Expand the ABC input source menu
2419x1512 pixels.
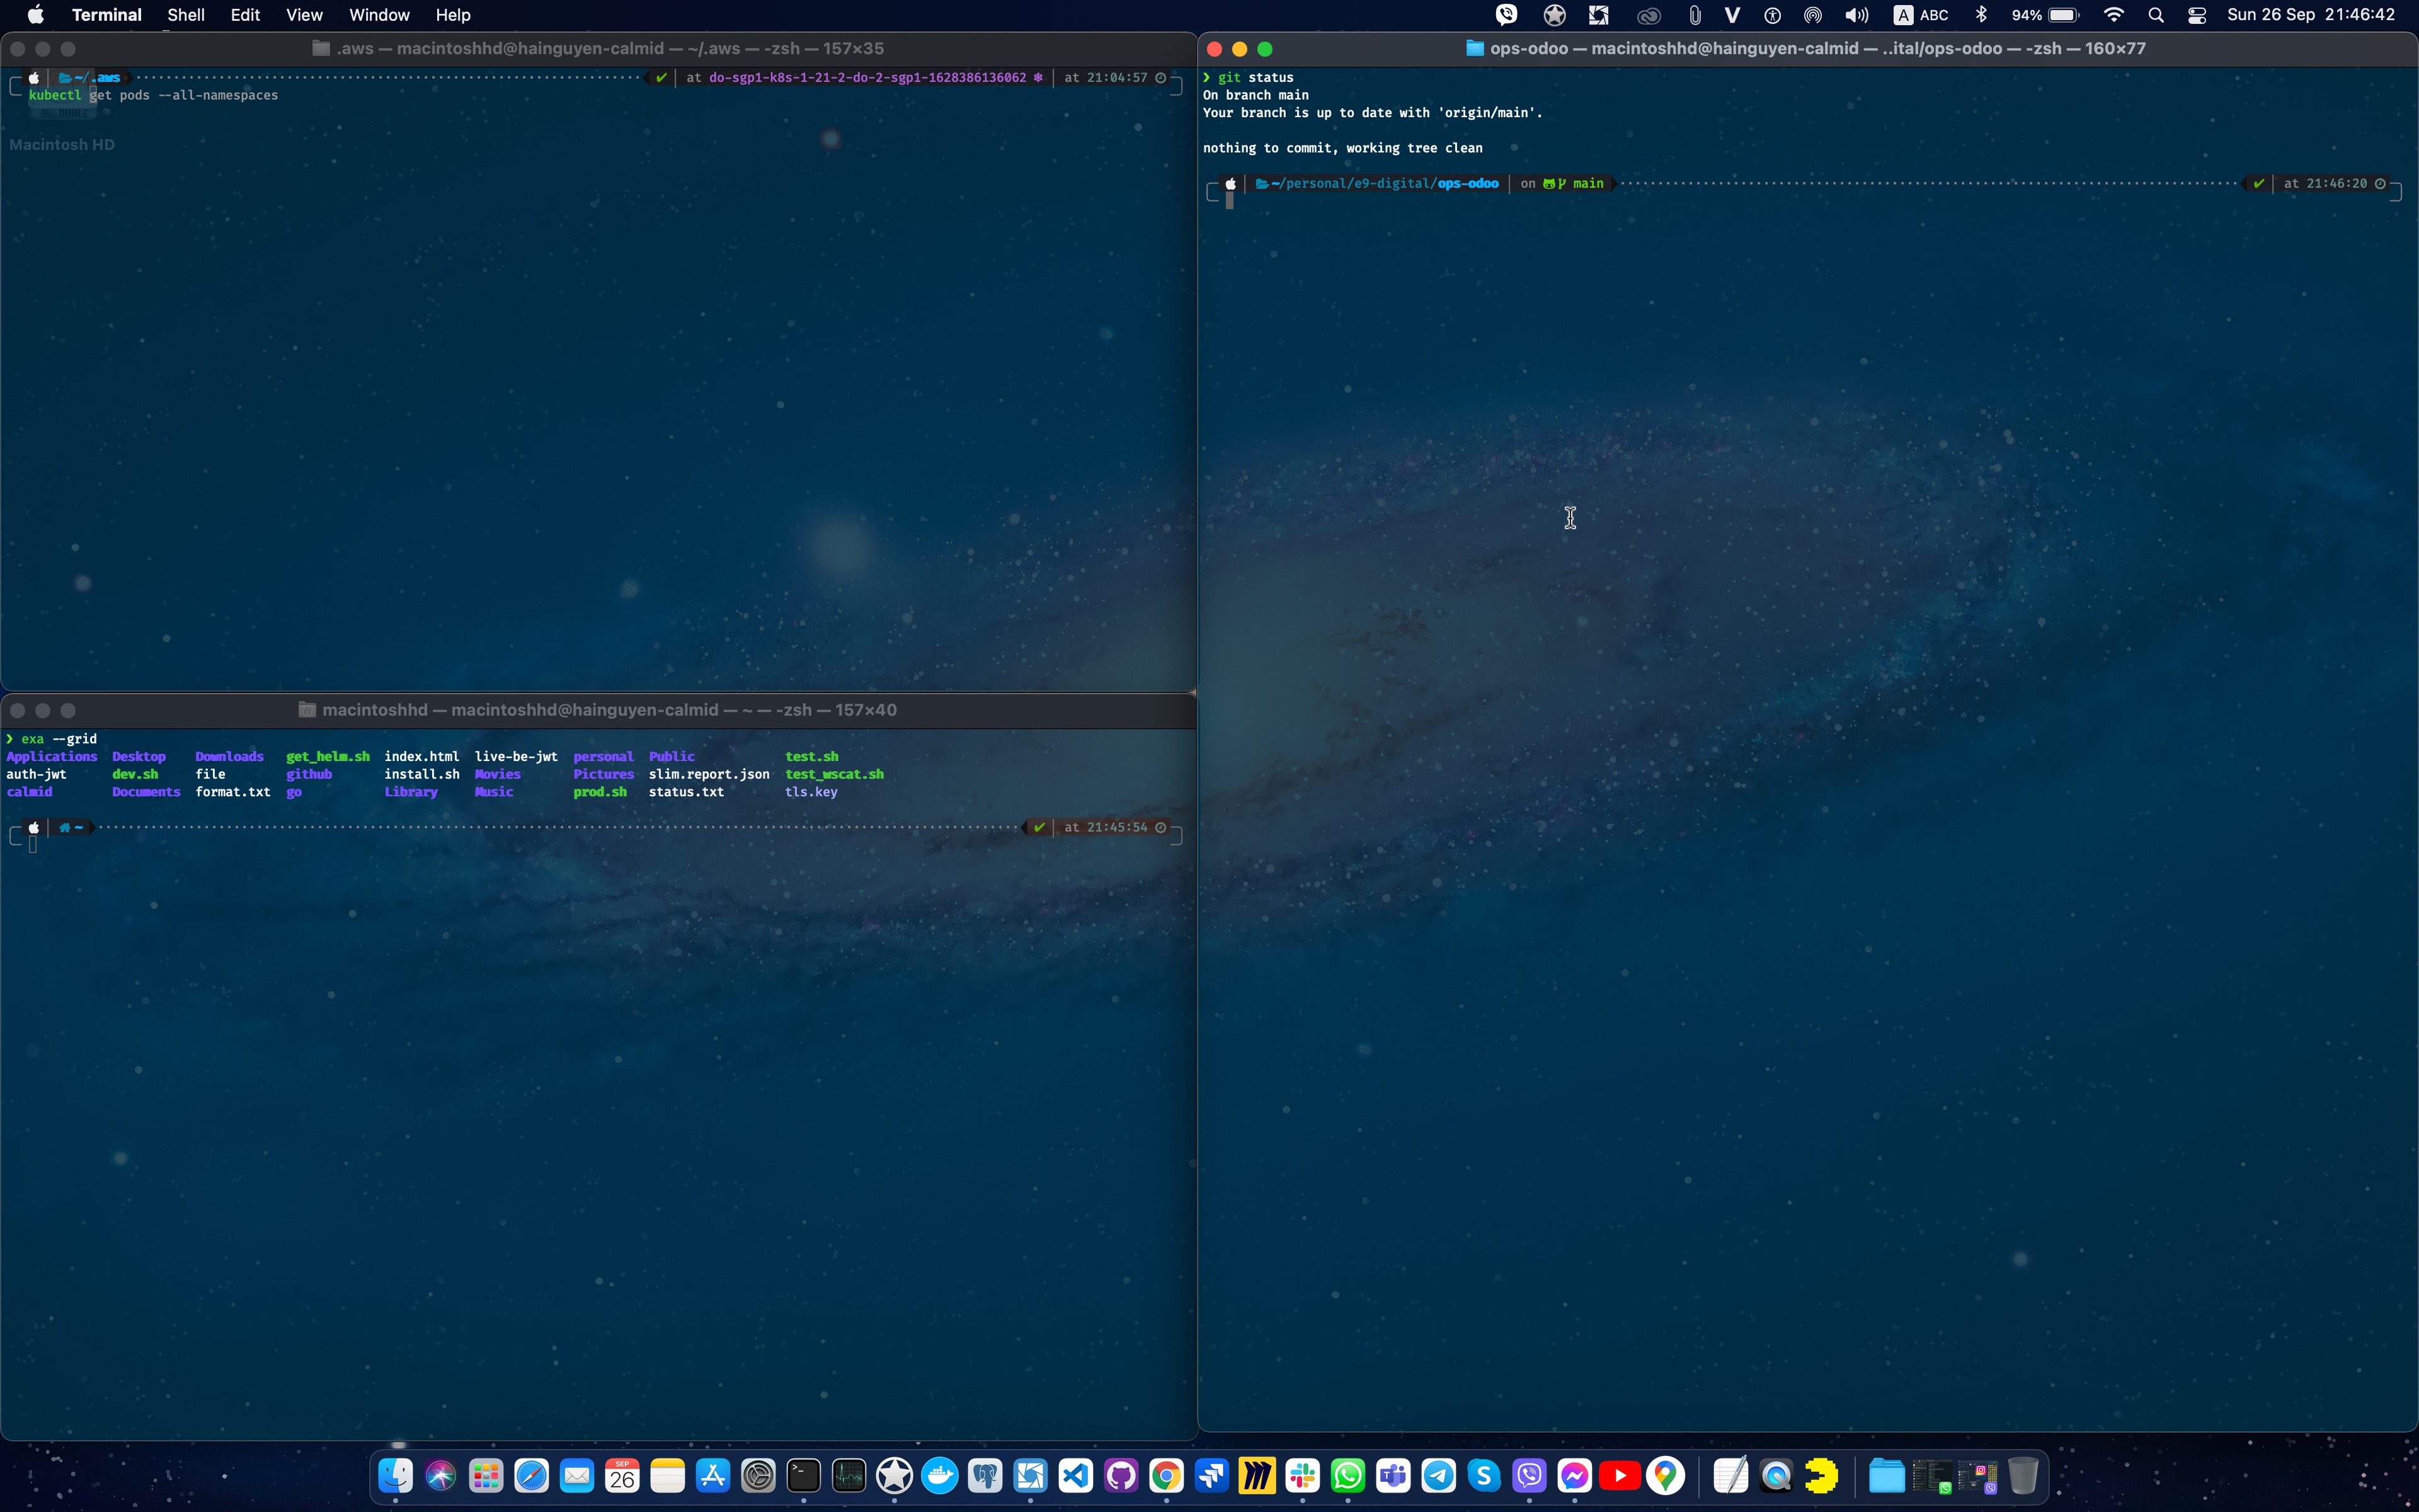coord(1921,15)
